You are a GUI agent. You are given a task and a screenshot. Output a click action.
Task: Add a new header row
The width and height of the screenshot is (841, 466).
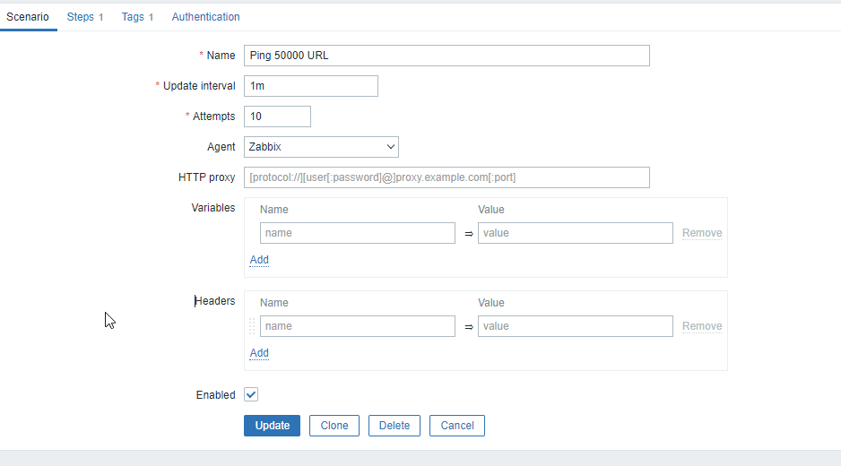click(259, 353)
